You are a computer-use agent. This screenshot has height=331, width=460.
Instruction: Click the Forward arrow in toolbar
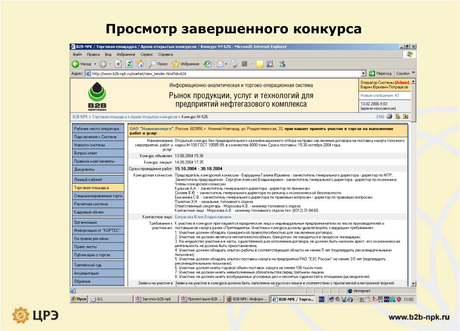[103, 64]
